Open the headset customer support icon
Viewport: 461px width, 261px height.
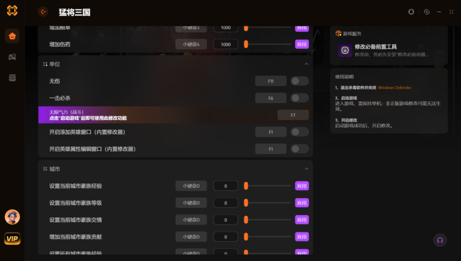440,240
